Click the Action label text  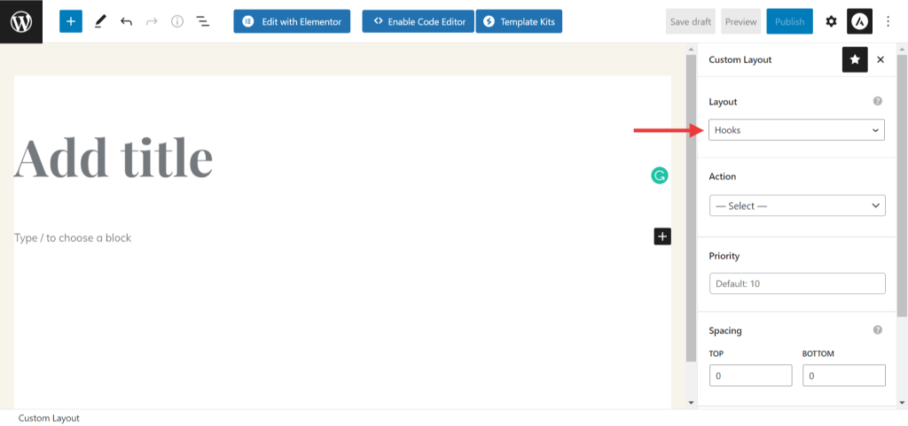click(722, 176)
